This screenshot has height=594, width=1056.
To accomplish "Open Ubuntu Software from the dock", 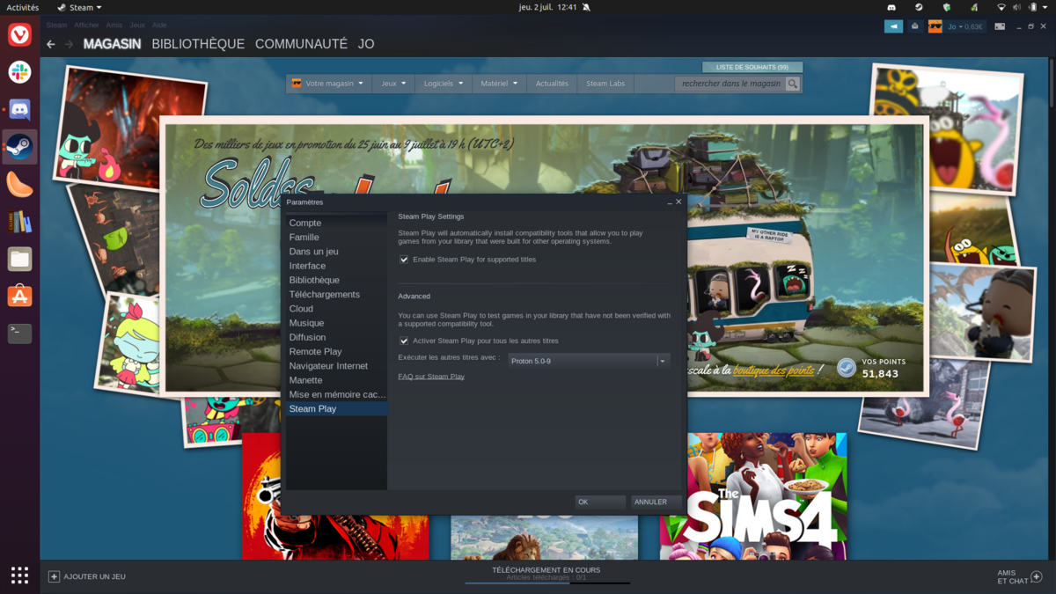I will (x=19, y=297).
